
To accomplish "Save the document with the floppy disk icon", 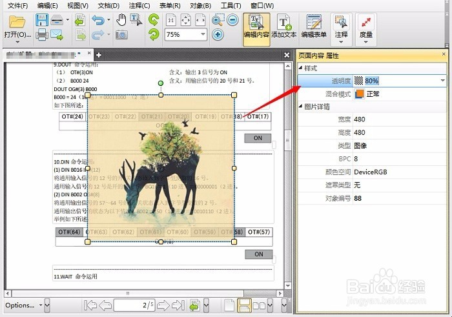I will [x=42, y=20].
